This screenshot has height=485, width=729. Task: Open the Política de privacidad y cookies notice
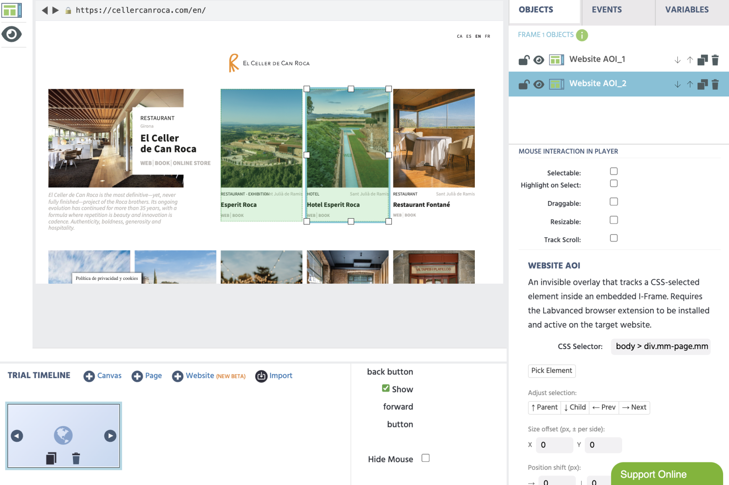click(x=107, y=278)
